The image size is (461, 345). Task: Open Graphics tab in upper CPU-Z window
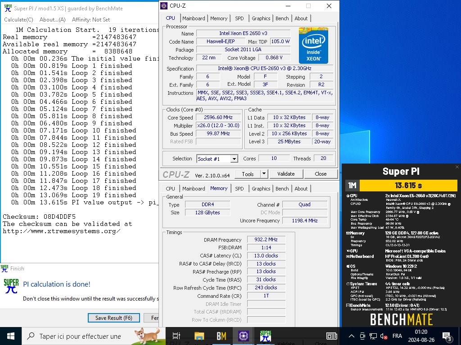click(x=261, y=18)
